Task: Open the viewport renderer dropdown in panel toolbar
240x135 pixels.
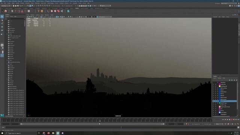Action: click(105, 16)
